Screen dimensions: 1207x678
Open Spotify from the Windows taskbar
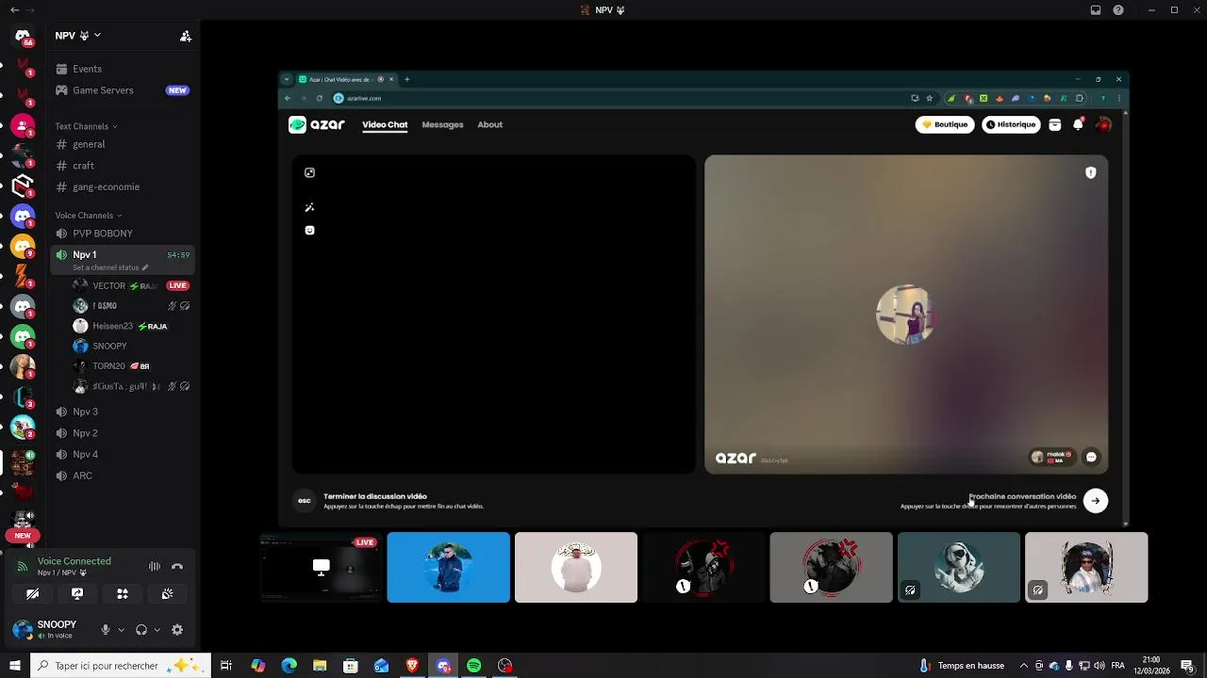point(474,666)
